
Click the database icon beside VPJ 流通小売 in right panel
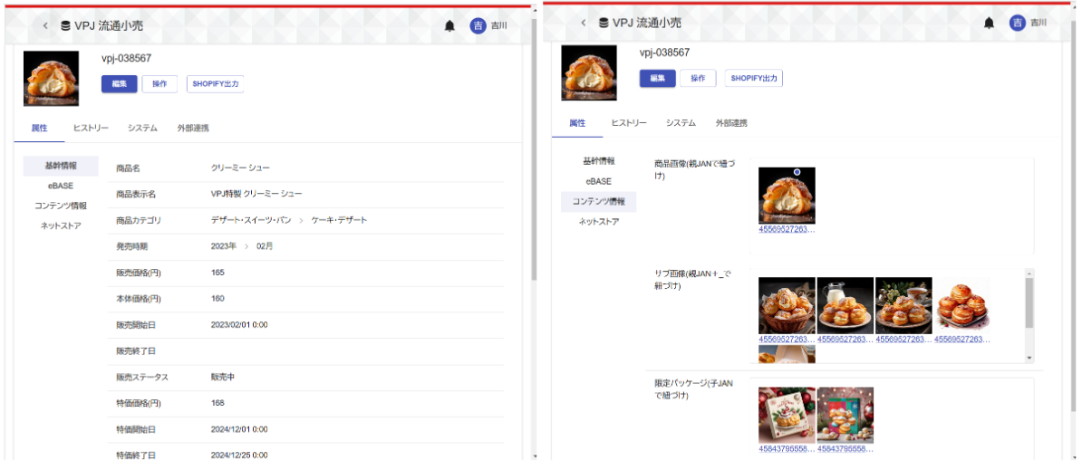(603, 23)
